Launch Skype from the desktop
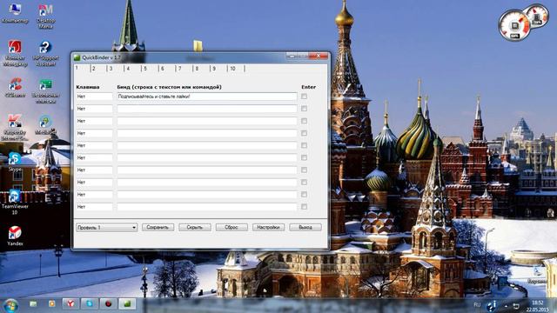Image resolution: width=557 pixels, height=313 pixels. pos(15,162)
